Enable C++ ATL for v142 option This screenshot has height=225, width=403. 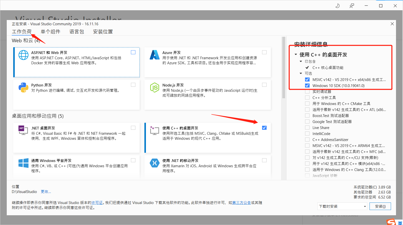click(307, 109)
